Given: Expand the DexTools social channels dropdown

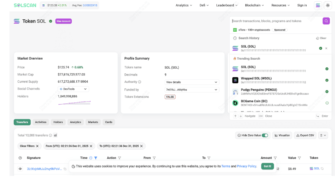Looking at the screenshot, I should point(73,89).
